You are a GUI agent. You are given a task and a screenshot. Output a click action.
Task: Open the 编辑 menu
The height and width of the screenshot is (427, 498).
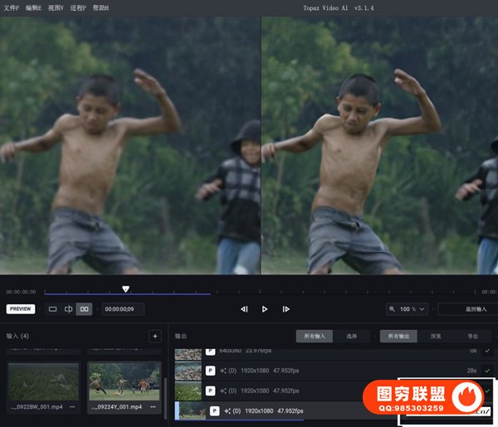coord(34,7)
